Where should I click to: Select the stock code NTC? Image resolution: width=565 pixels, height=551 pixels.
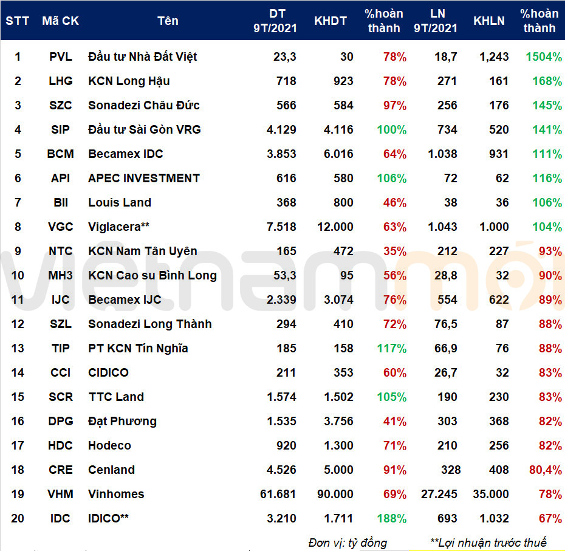[x=61, y=251]
